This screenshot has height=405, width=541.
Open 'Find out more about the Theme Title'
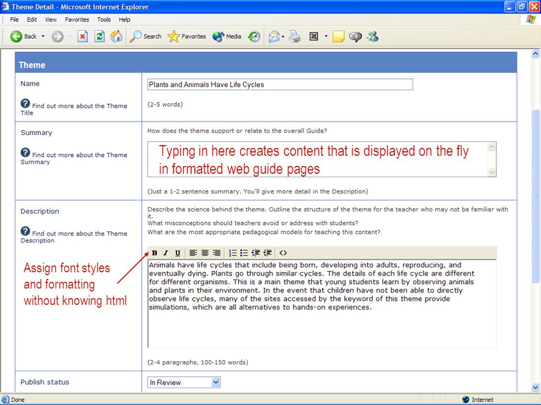click(74, 109)
